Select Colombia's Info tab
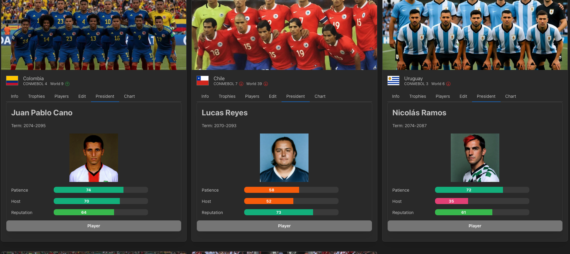The image size is (570, 254). tap(15, 96)
